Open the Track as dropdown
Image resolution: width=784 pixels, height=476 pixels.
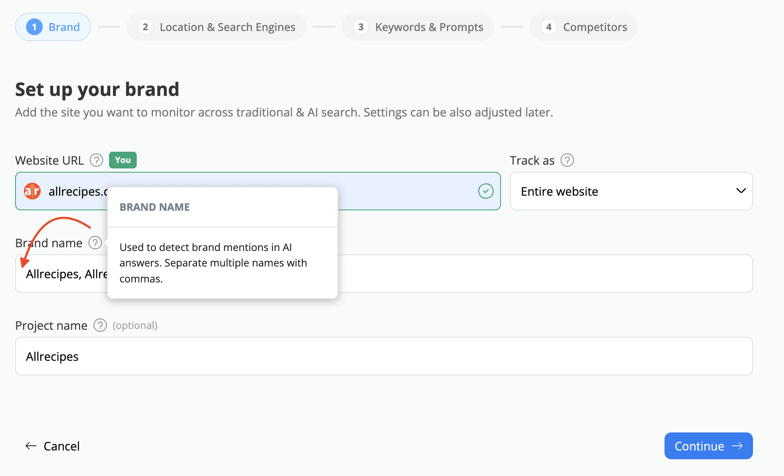click(x=631, y=191)
